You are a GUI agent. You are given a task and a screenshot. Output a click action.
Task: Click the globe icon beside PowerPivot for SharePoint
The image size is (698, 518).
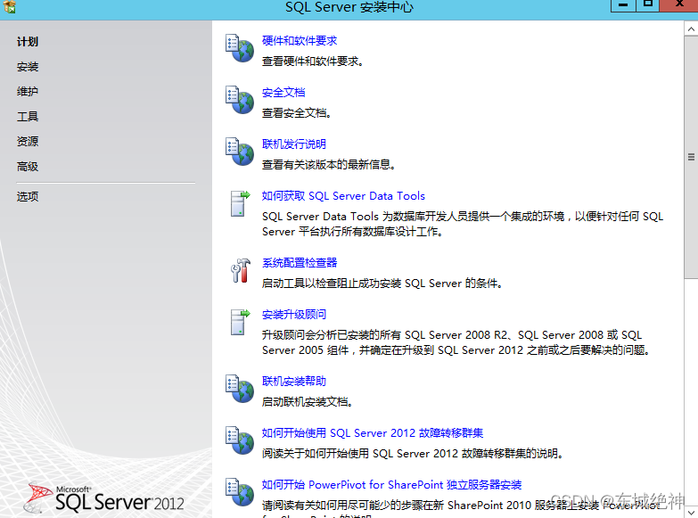pos(240,492)
